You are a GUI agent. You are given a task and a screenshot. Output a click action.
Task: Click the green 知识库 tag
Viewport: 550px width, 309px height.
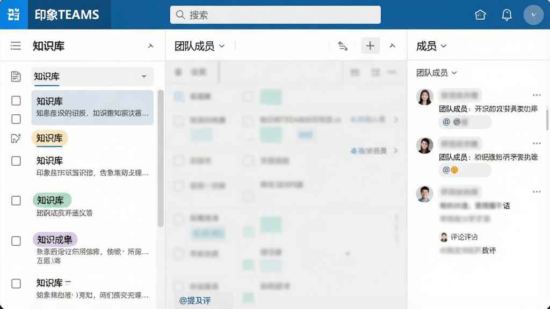pos(52,200)
